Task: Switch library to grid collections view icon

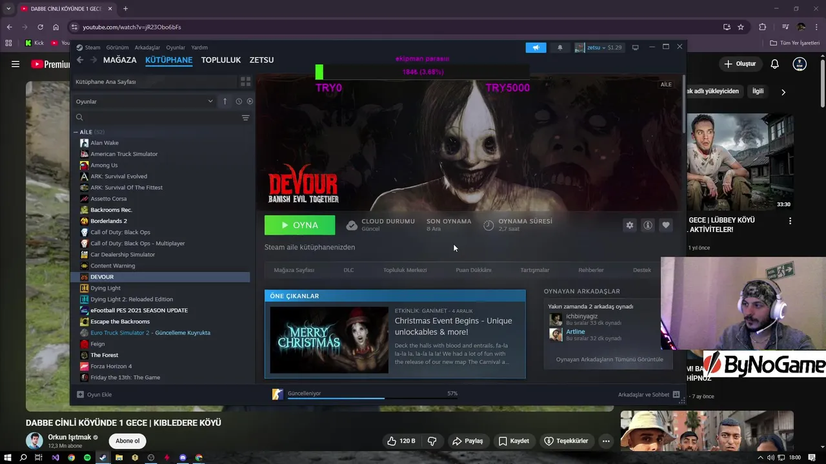Action: (245, 82)
